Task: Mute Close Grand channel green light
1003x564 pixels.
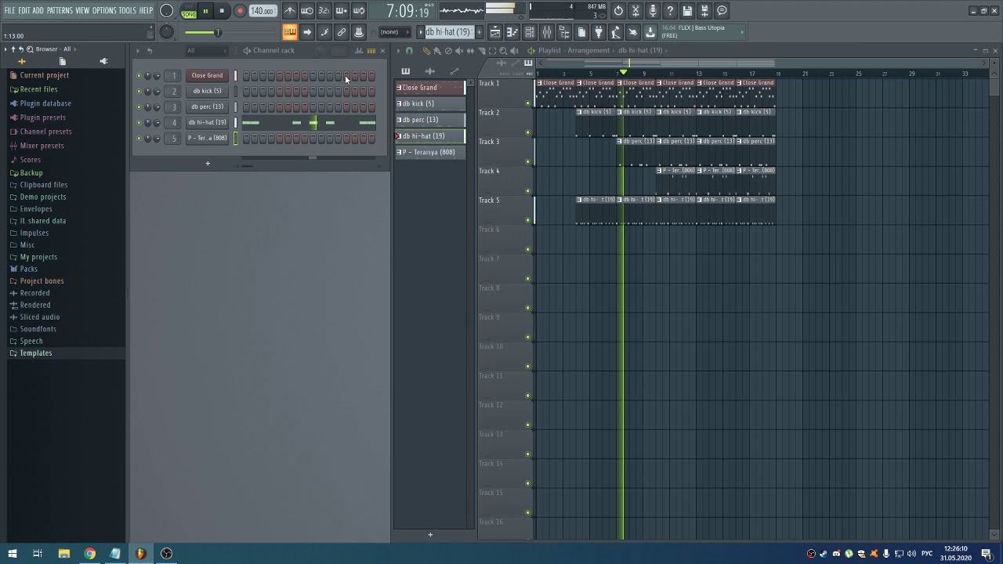Action: (139, 76)
